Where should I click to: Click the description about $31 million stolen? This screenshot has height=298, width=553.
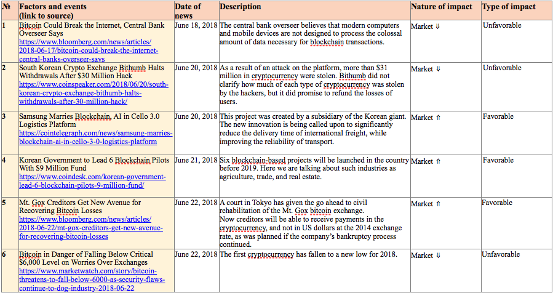click(x=312, y=85)
